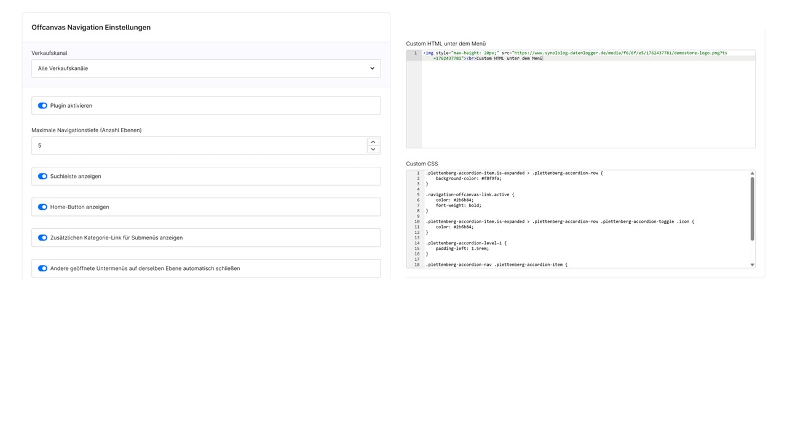This screenshot has width=787, height=443.
Task: Disable the Home-Button anzeigen switch
Action: click(x=42, y=207)
